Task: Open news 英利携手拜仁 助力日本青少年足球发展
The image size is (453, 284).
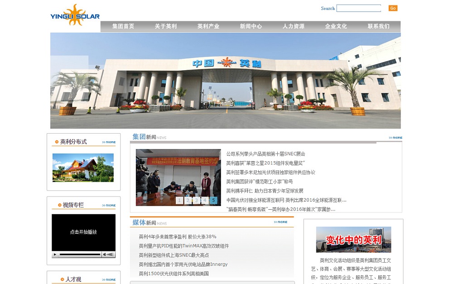Action: click(x=265, y=191)
